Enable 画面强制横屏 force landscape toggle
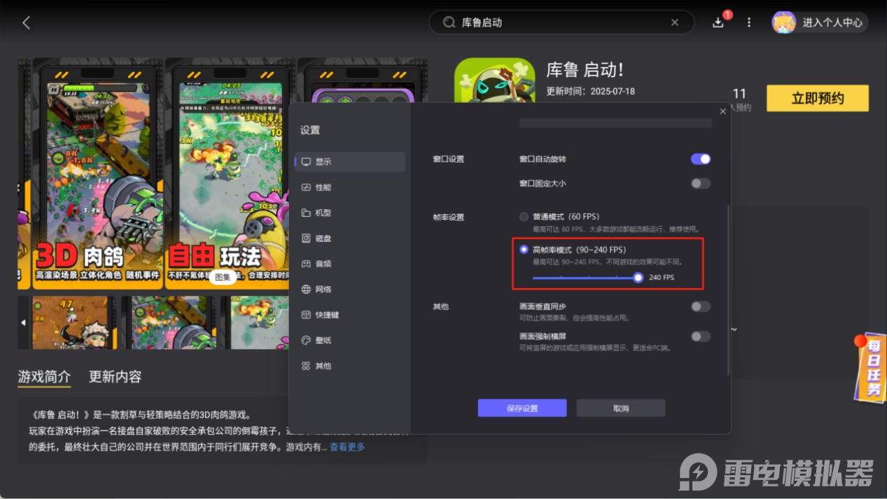Screen dimensions: 887x499 [x=700, y=336]
